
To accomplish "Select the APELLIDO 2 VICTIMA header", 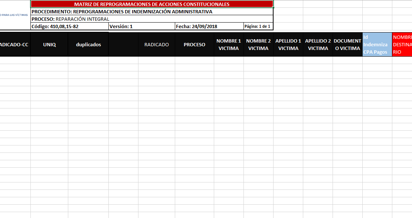I will pyautogui.click(x=318, y=44).
